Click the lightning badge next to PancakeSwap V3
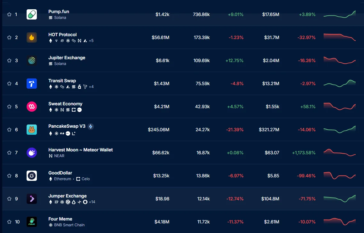 91,126
